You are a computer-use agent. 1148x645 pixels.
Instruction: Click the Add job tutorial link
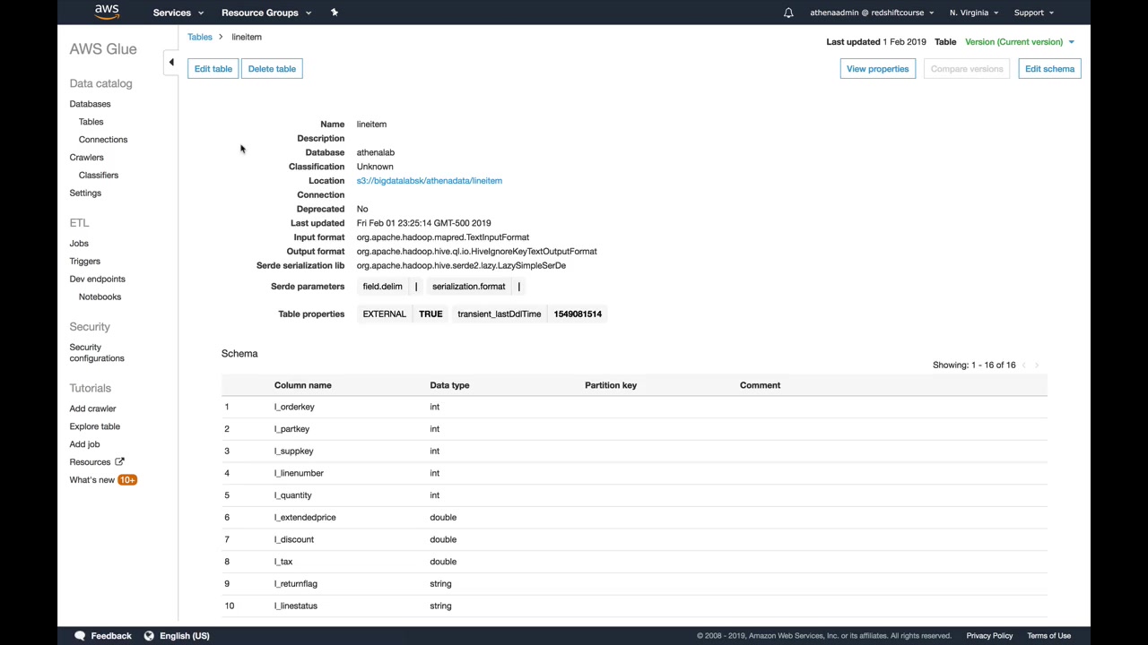(x=84, y=444)
